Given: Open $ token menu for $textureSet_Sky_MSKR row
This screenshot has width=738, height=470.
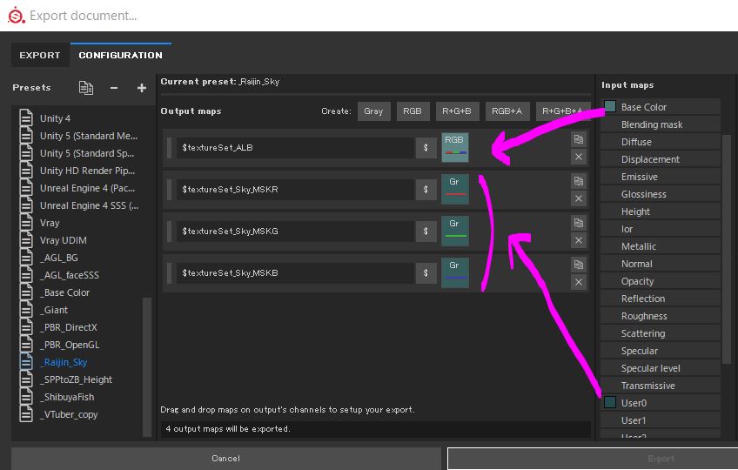Looking at the screenshot, I should [426, 190].
